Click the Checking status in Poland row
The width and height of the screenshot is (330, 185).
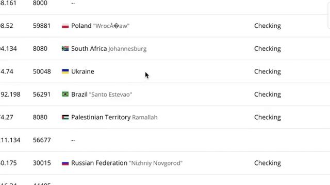coord(268,26)
